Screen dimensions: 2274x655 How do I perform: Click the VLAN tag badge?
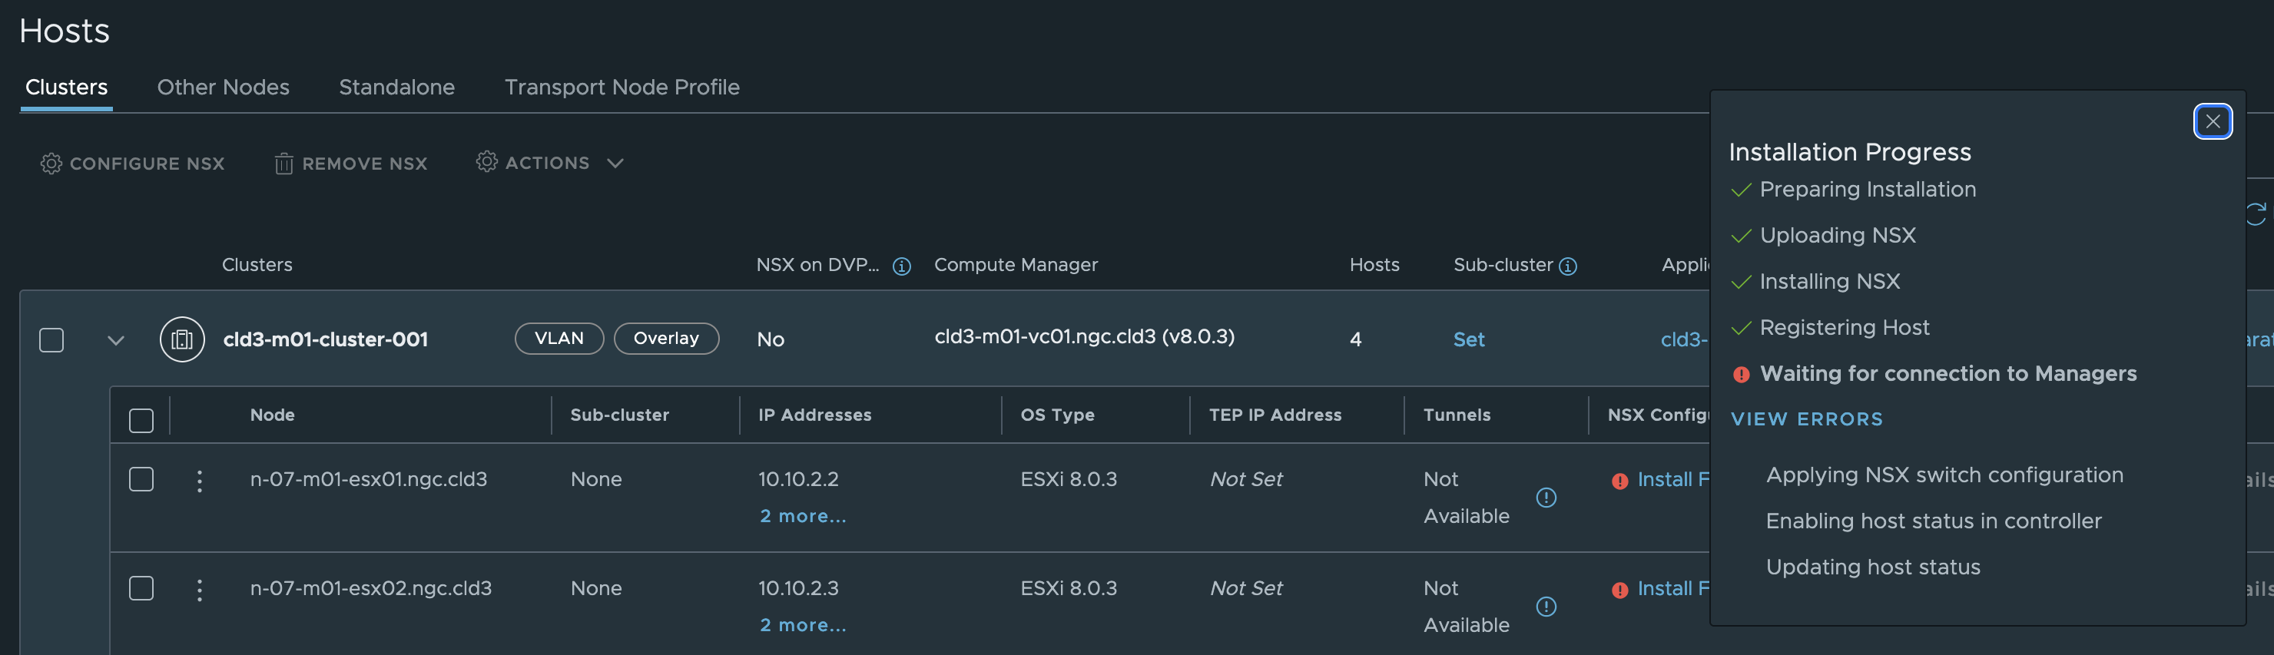(x=559, y=339)
